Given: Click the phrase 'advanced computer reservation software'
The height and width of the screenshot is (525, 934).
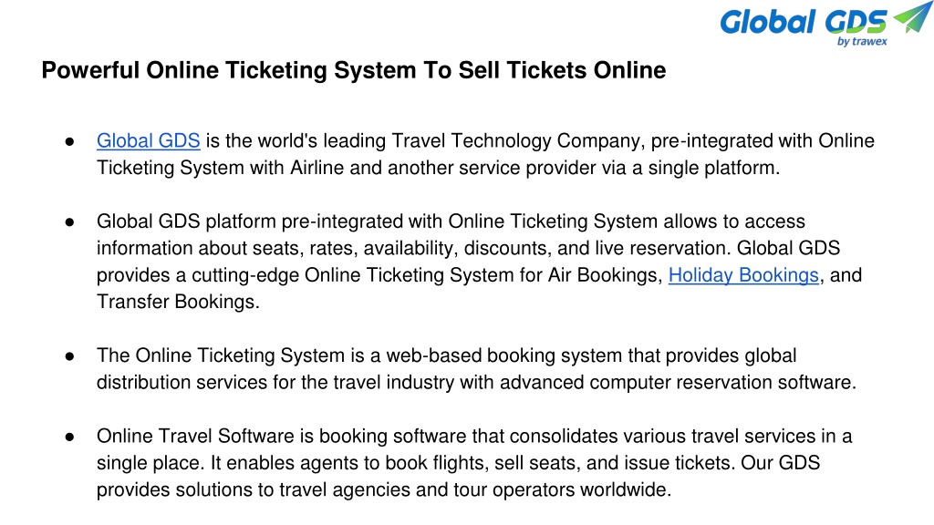Looking at the screenshot, I should click(x=676, y=382).
